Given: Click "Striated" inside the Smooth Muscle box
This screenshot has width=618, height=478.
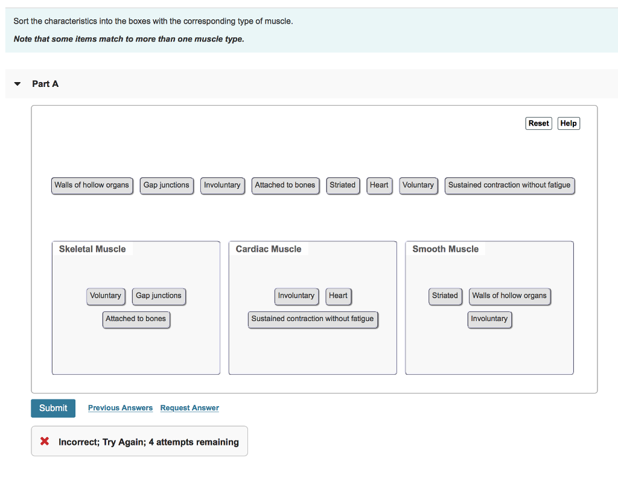Looking at the screenshot, I should [445, 296].
